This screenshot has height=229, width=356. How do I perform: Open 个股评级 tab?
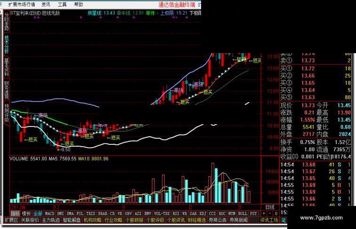[155, 220]
